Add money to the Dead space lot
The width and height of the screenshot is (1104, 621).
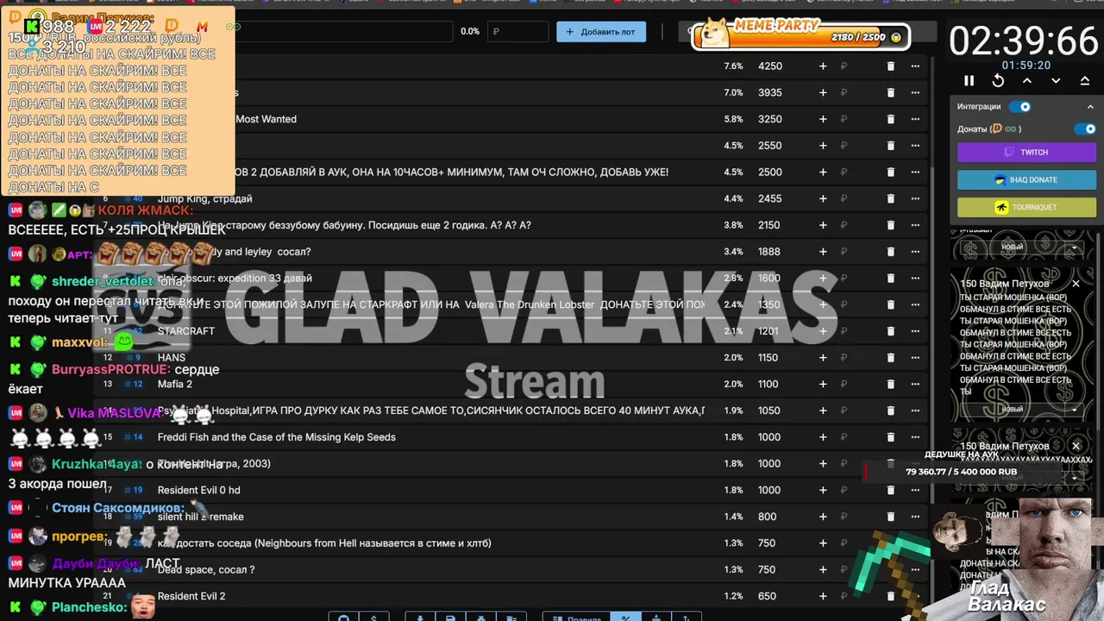[x=823, y=570]
